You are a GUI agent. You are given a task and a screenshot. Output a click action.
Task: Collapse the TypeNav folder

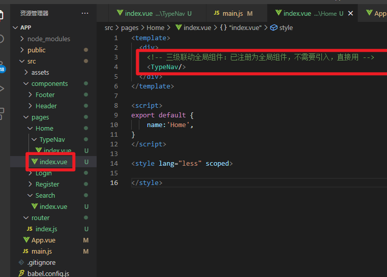pos(34,140)
